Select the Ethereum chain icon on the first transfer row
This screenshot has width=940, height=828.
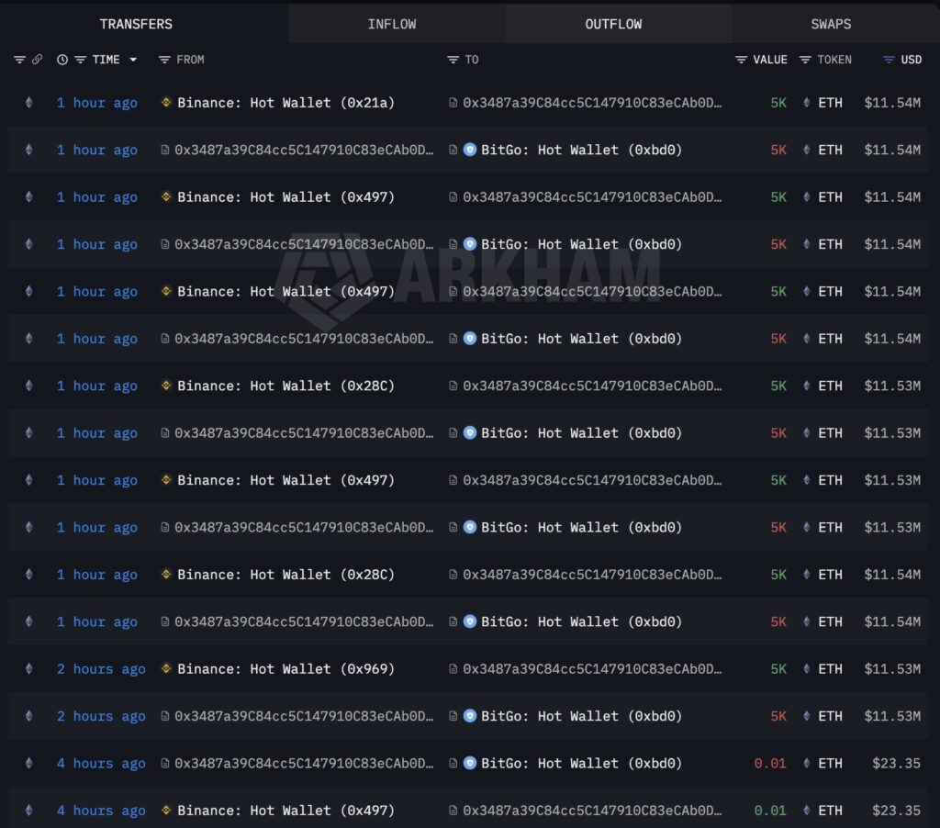click(28, 103)
